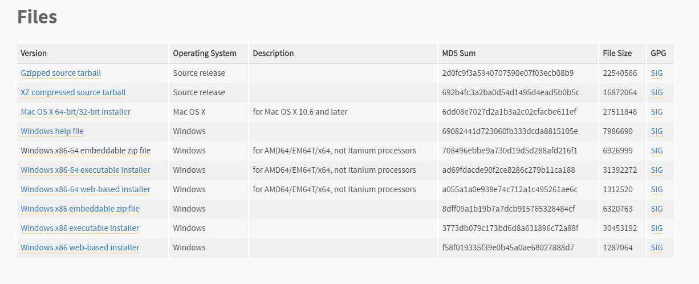This screenshot has width=699, height=284.
Task: Select Windows x86-64 embeddable zip file
Action: pos(86,151)
